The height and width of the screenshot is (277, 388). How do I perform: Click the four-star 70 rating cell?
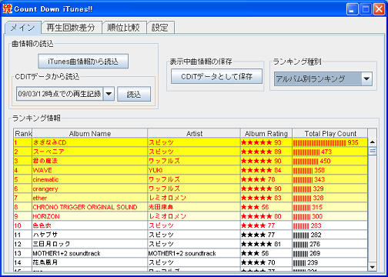(266, 262)
